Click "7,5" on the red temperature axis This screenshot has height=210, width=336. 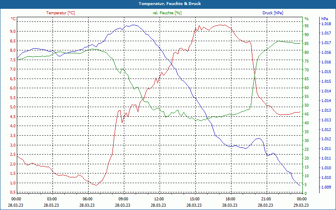pos(13,60)
